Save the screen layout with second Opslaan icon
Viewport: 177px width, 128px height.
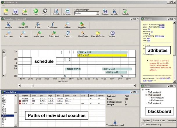click(105, 11)
